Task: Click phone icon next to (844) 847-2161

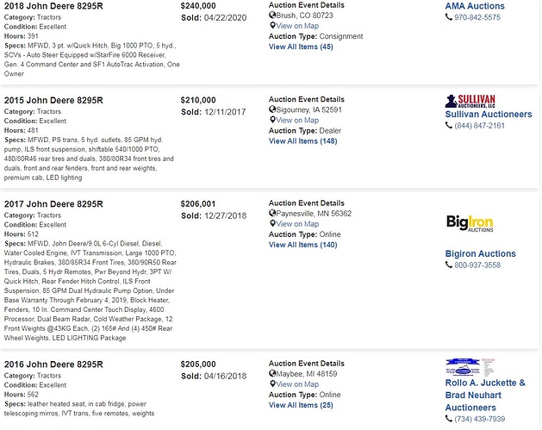Action: coord(449,126)
